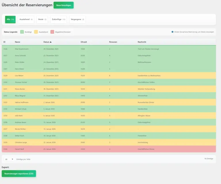Open the 'Heute' filter tab
The width and height of the screenshot is (221, 184).
[42, 20]
